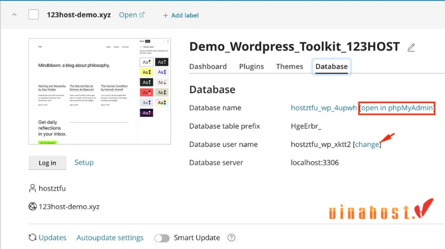The height and width of the screenshot is (249, 445).
Task: Click the external-link icon beside Open
Action: click(142, 14)
